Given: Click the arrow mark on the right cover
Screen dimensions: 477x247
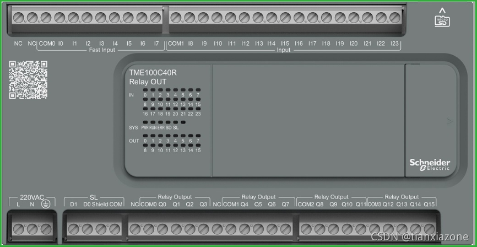Looking at the screenshot, I should [449, 121].
